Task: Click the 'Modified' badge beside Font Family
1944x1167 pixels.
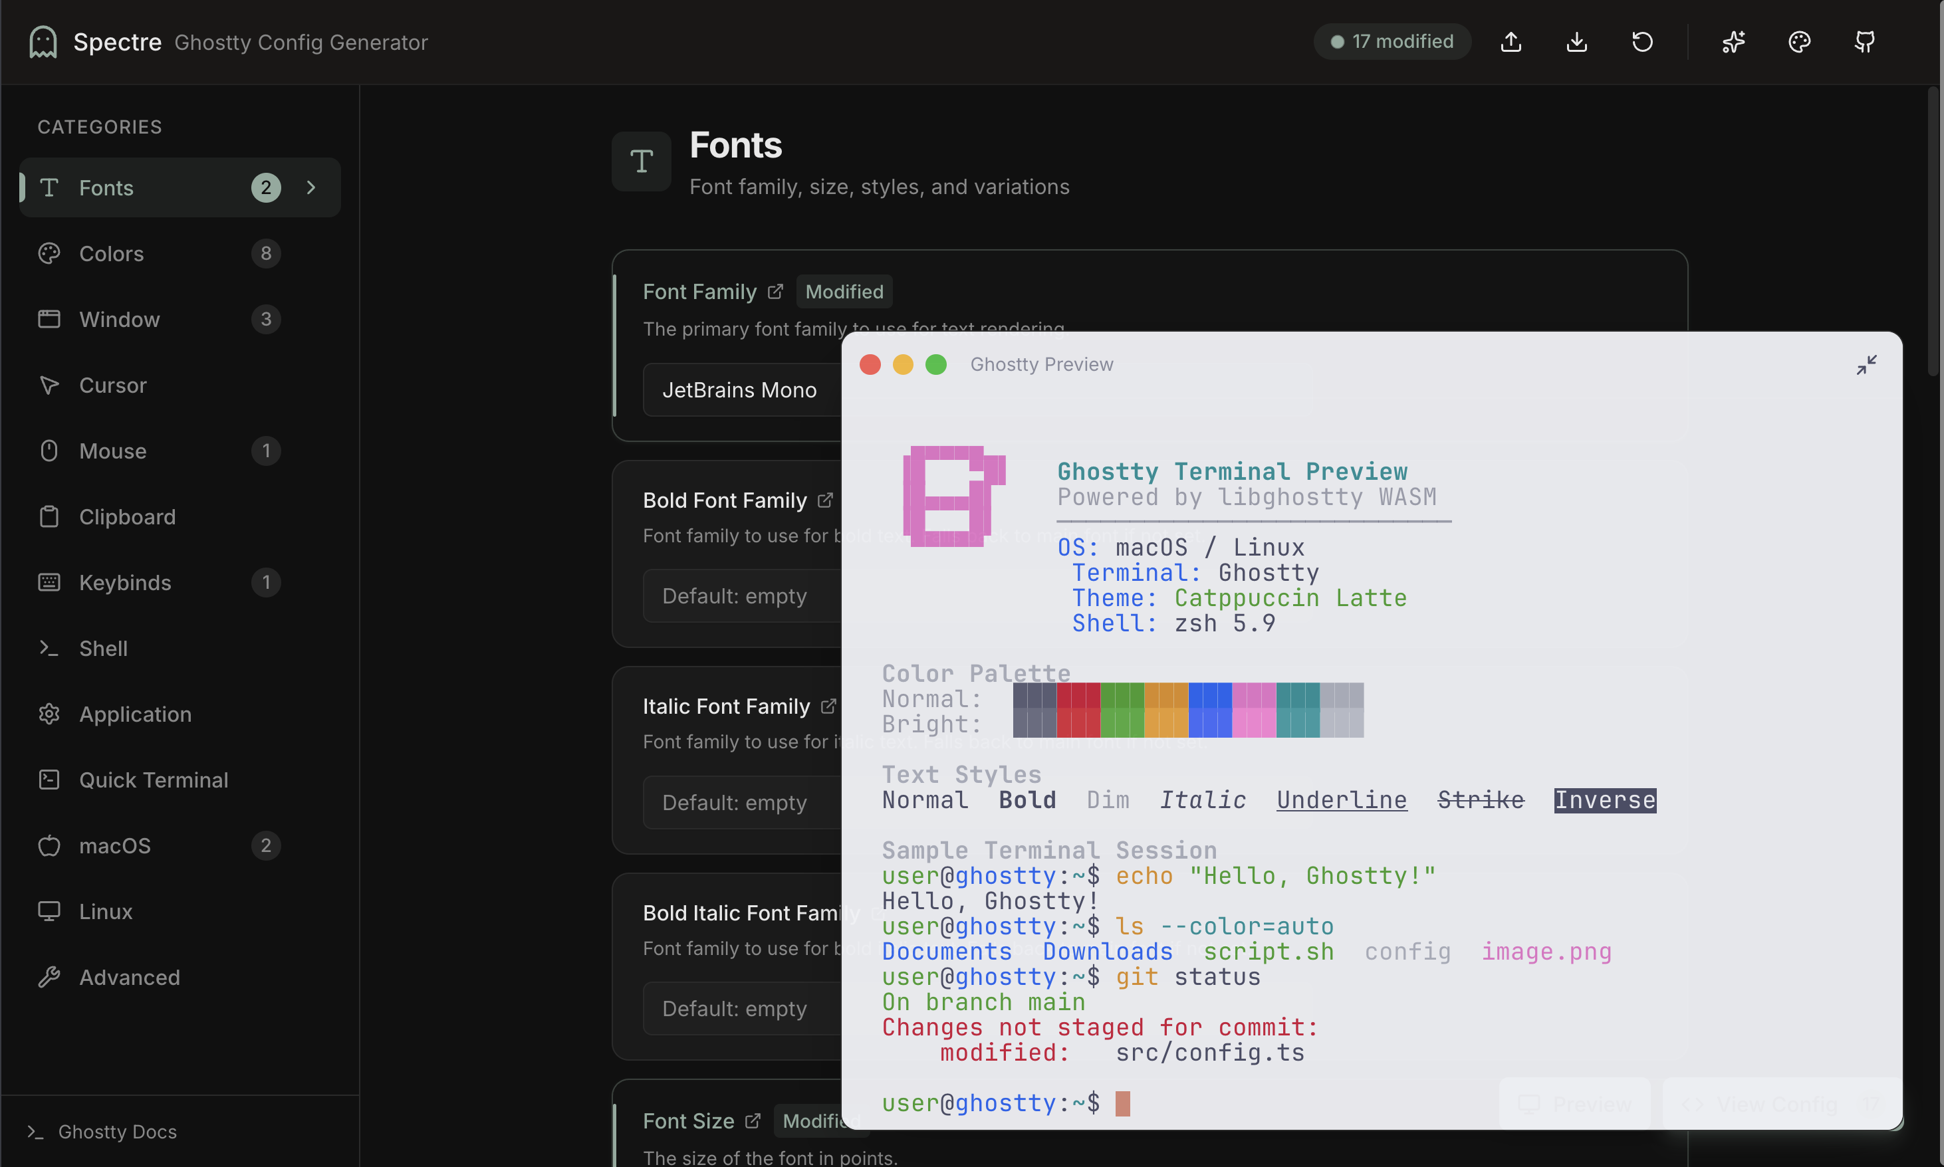Action: (x=844, y=292)
